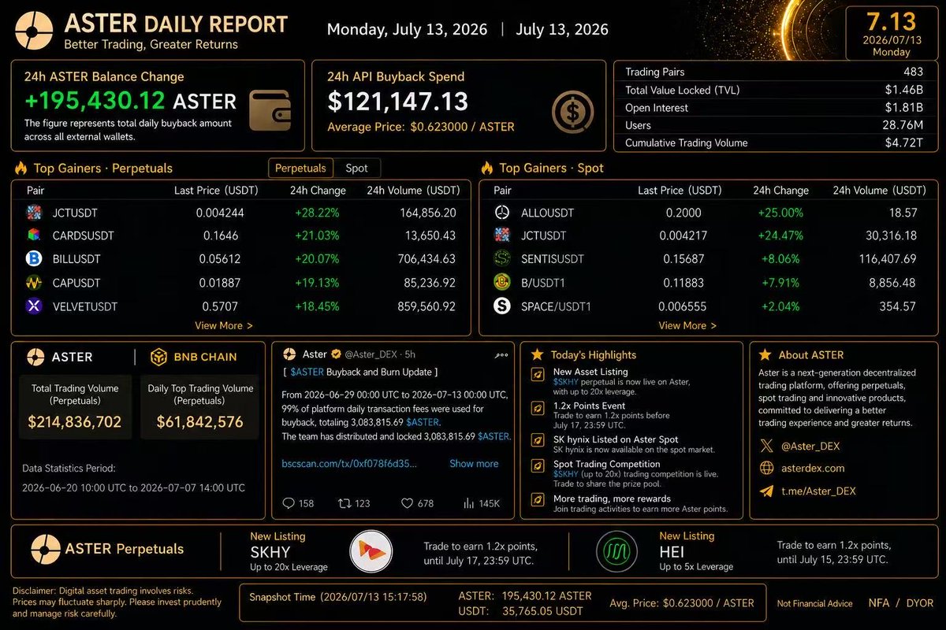
Task: Open the tweet's three-dot more menu
Action: 501,355
